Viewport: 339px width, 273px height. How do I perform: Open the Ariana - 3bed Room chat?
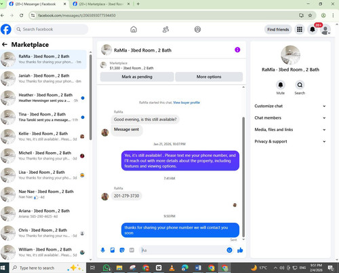(x=43, y=214)
